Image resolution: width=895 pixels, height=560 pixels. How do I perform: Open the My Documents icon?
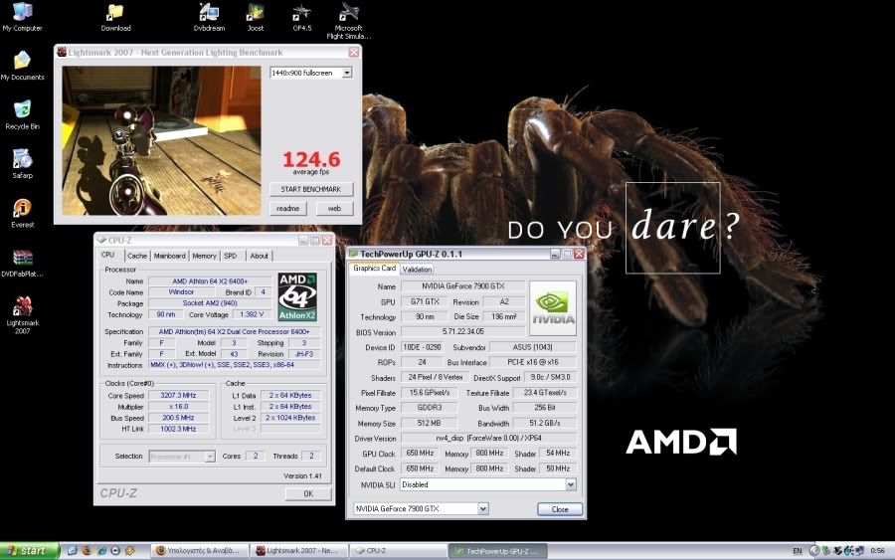point(22,66)
